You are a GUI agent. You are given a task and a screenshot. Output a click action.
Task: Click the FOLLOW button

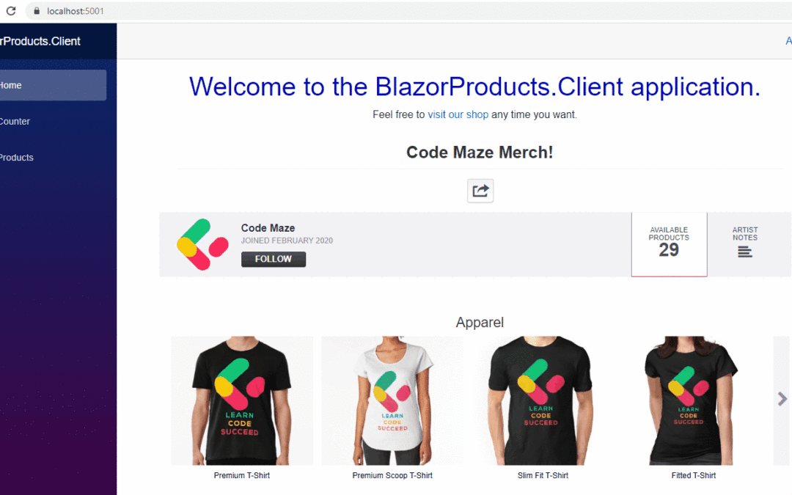[x=274, y=259]
